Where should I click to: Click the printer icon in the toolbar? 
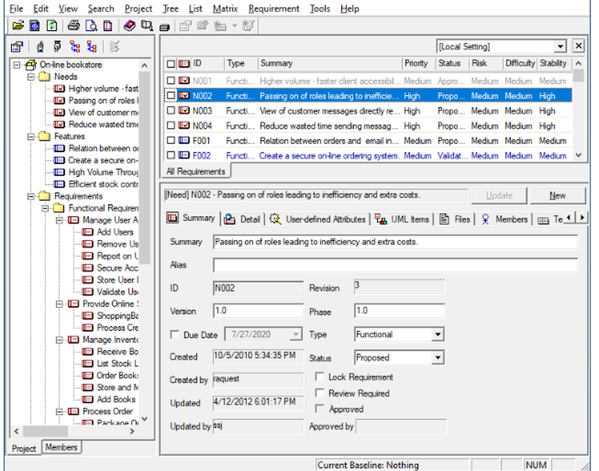73,26
